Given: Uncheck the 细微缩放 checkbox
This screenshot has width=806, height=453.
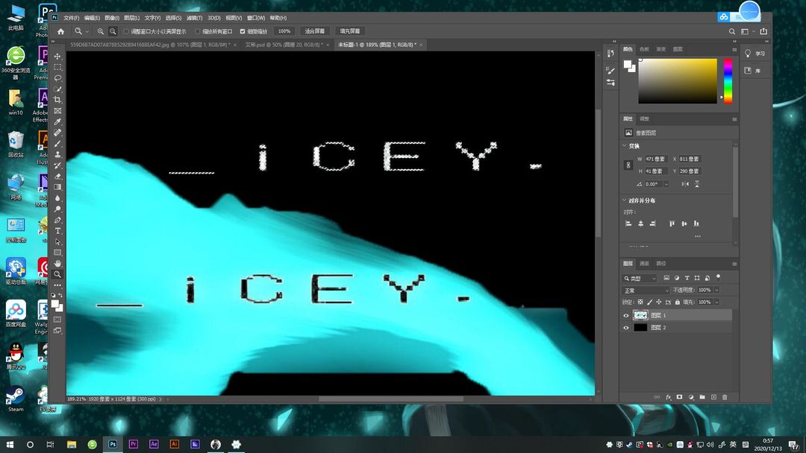Looking at the screenshot, I should click(x=243, y=31).
